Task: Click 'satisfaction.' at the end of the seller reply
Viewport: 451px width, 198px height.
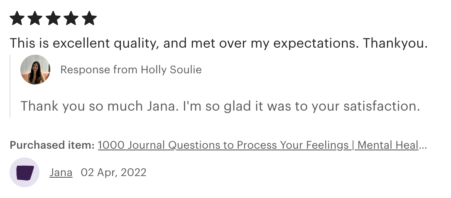Action: [x=382, y=106]
